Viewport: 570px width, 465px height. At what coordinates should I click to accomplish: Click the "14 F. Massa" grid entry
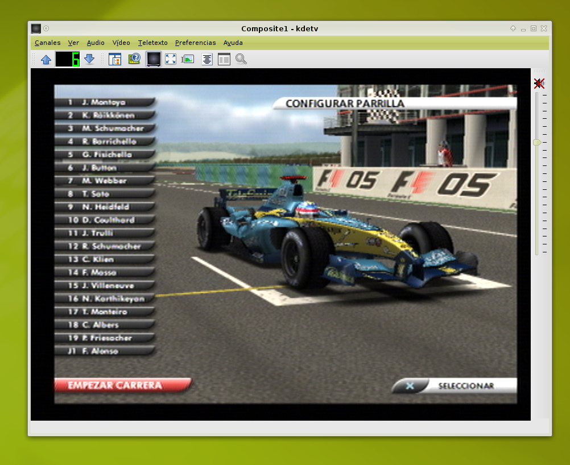pyautogui.click(x=105, y=272)
